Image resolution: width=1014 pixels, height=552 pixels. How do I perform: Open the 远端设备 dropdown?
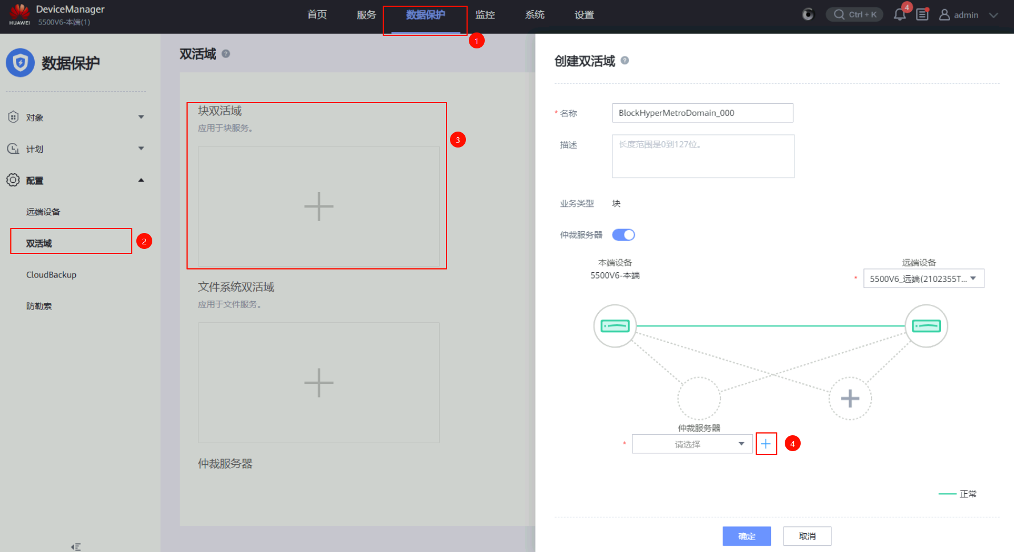pos(923,279)
